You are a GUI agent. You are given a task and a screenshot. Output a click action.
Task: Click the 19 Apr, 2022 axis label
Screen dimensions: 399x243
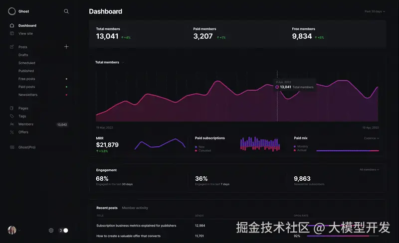pyautogui.click(x=371, y=127)
